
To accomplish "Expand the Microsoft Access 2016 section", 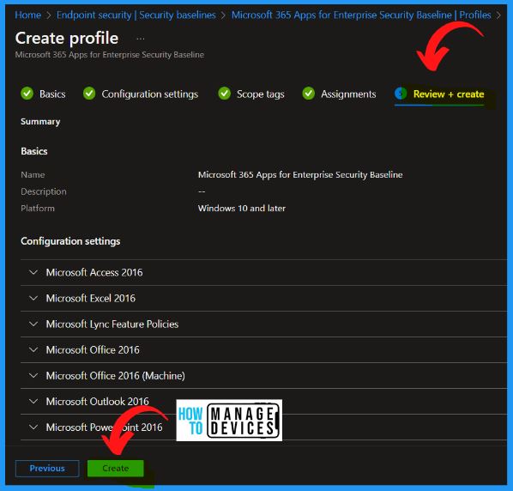I will click(263, 272).
